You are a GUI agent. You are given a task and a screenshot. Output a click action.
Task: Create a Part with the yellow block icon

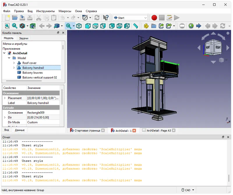tap(146, 26)
